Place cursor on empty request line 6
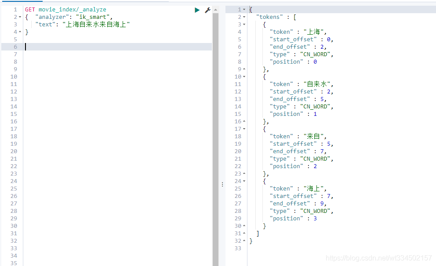436x266 pixels. coord(118,47)
